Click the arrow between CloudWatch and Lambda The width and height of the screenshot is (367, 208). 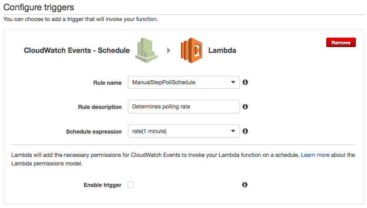point(169,50)
